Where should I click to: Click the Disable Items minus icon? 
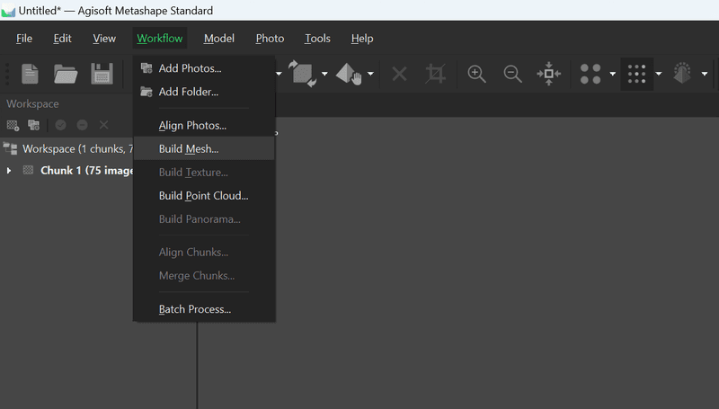point(82,125)
